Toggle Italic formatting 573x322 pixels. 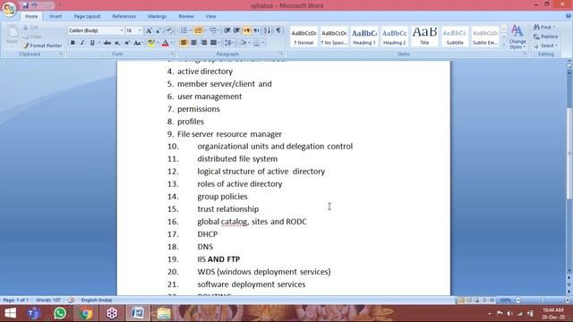tap(82, 43)
